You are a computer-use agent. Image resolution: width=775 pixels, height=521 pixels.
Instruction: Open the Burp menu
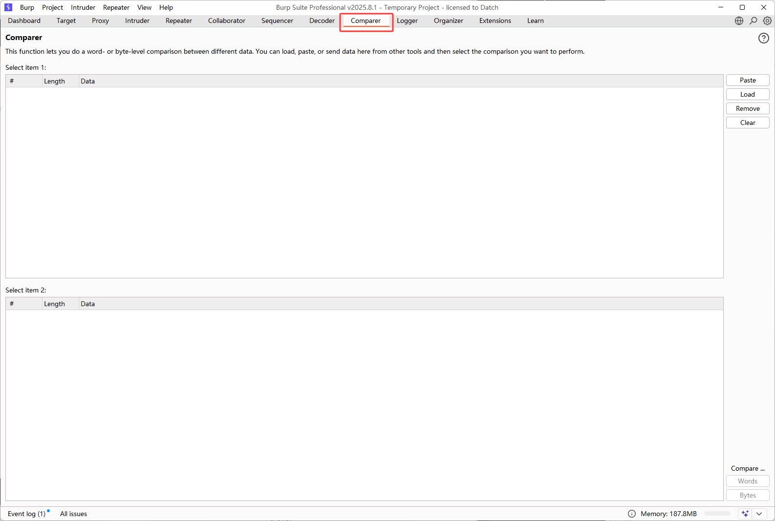[27, 7]
